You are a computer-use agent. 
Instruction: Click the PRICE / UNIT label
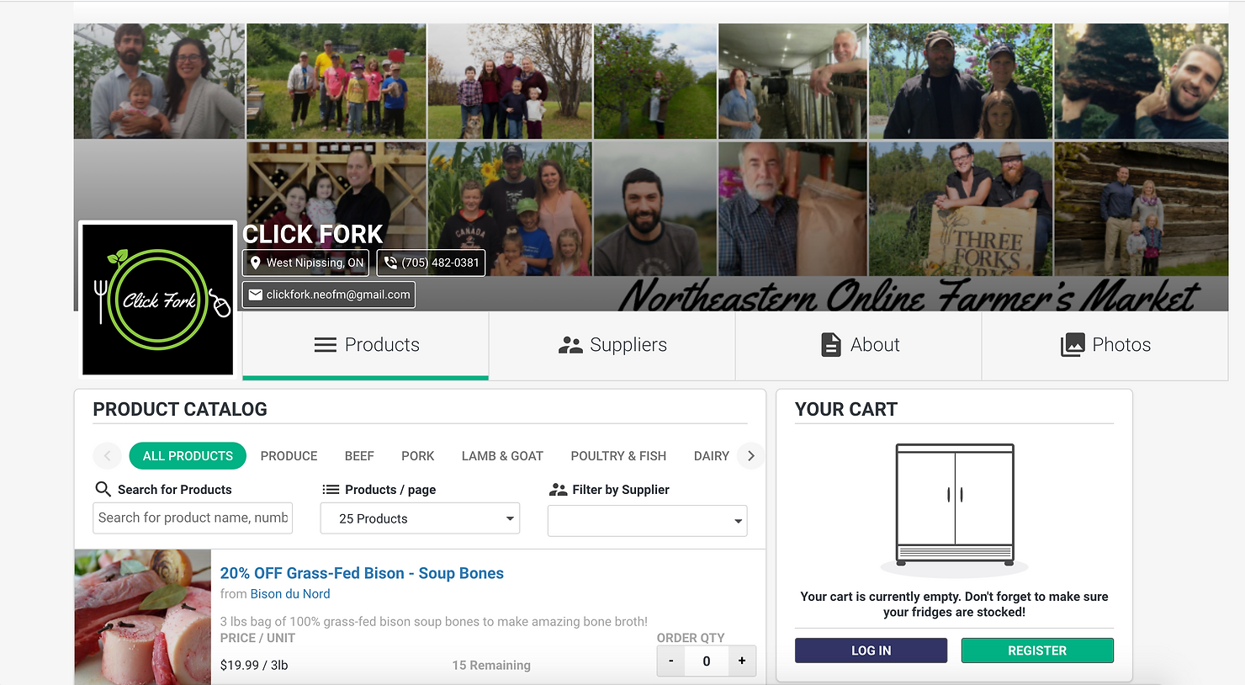tap(257, 638)
